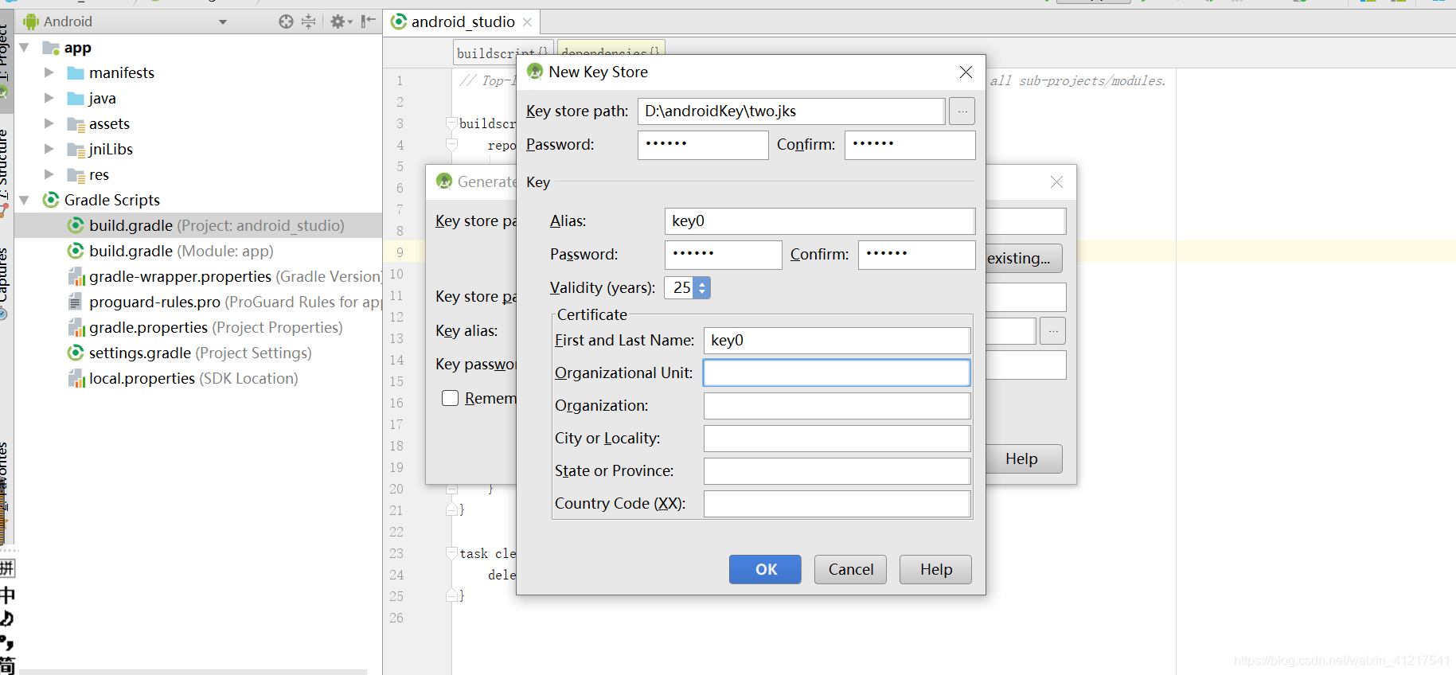Hide the Project panel with hide icon

coord(368,21)
